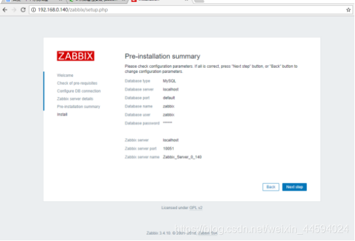Click the ZABBIX logo
The height and width of the screenshot is (241, 355).
click(x=76, y=56)
